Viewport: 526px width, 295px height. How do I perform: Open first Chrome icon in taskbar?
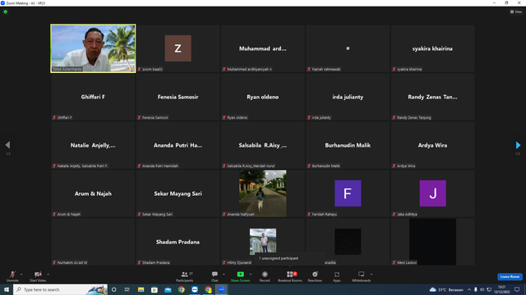(181, 289)
